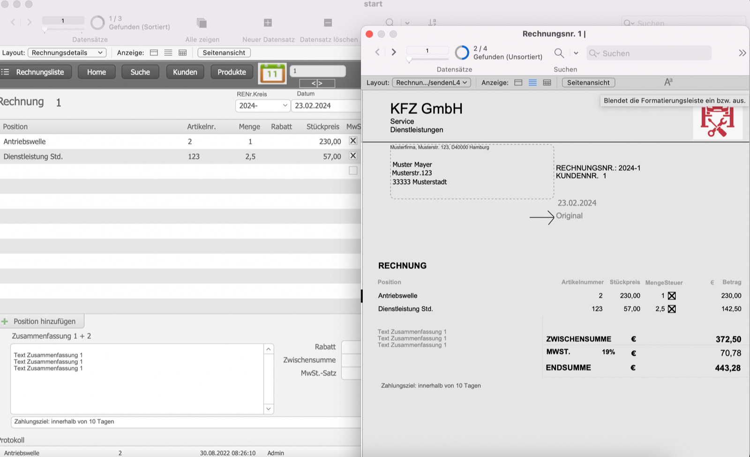Click sort icon in start window toolbar
The image size is (750, 457).
pos(432,22)
